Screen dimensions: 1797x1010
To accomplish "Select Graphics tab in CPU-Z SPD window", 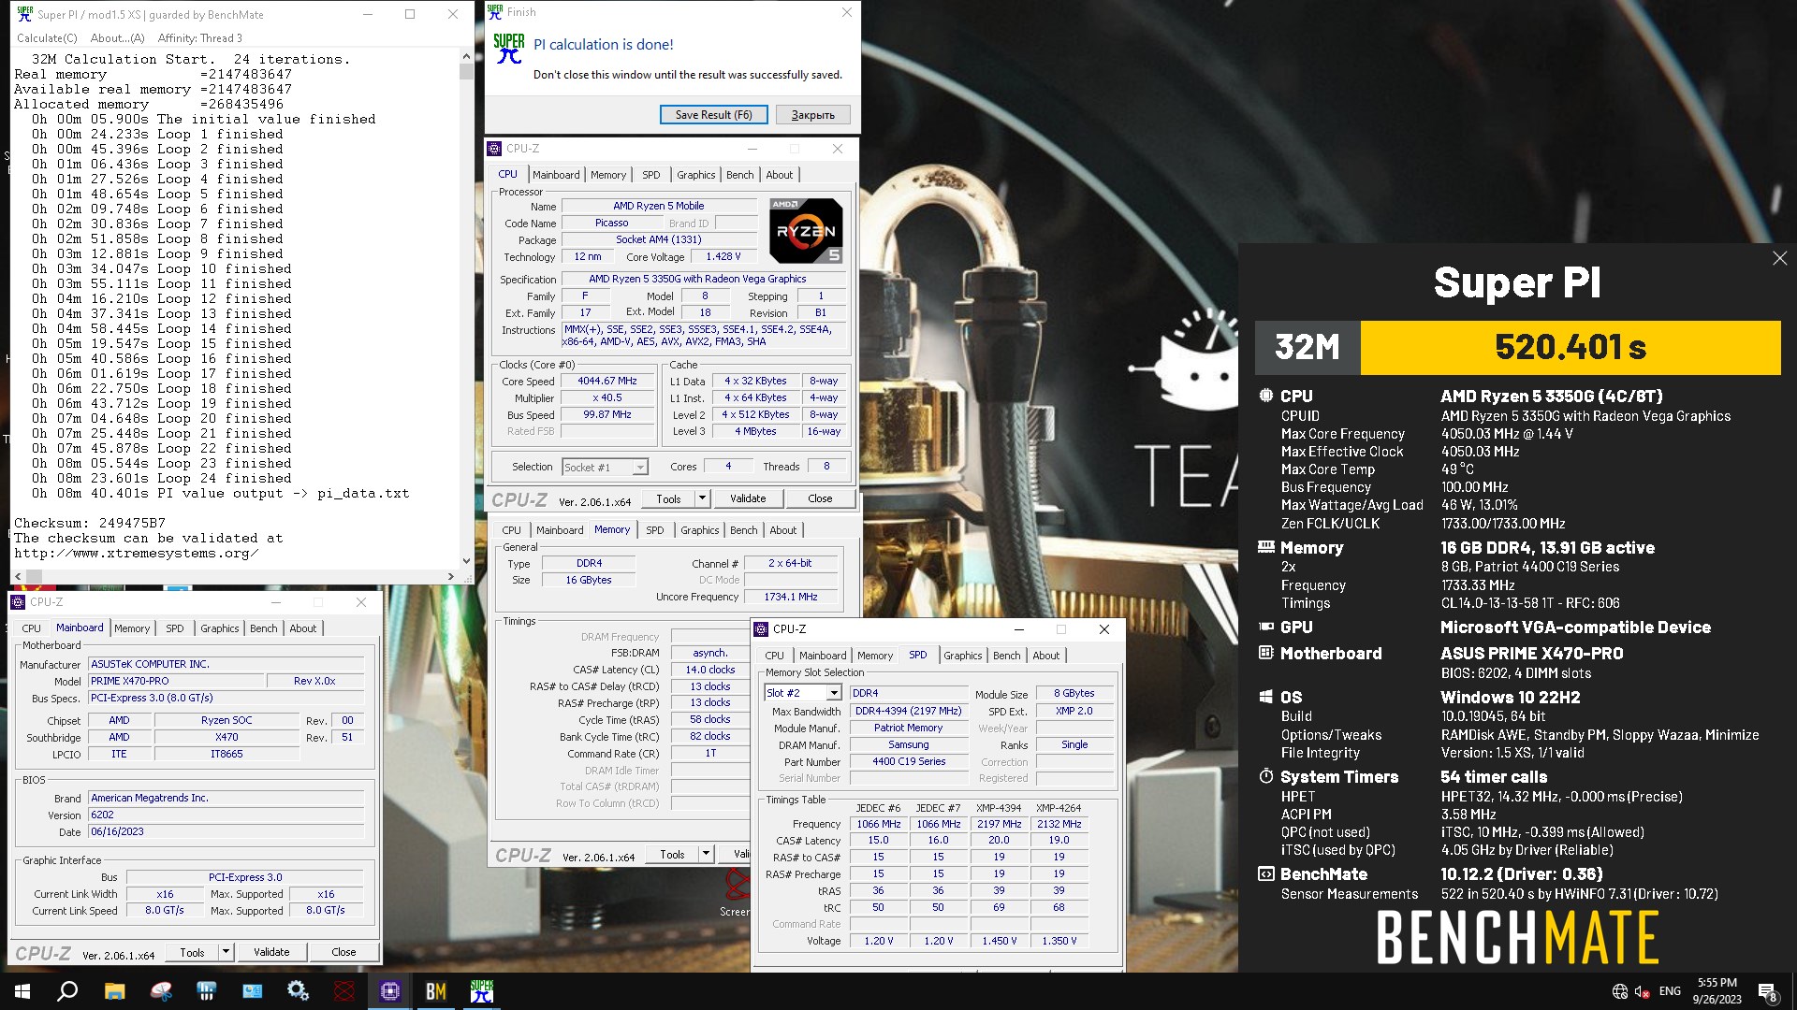I will pos(963,656).
